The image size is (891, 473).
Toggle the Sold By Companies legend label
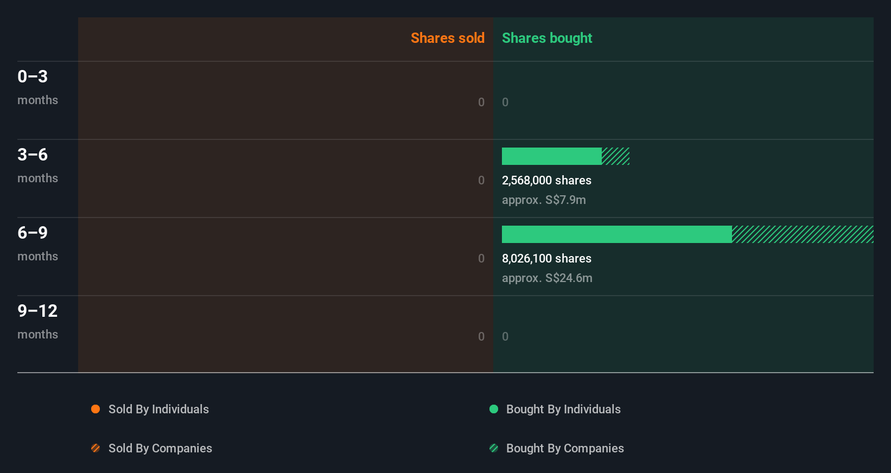click(x=160, y=448)
